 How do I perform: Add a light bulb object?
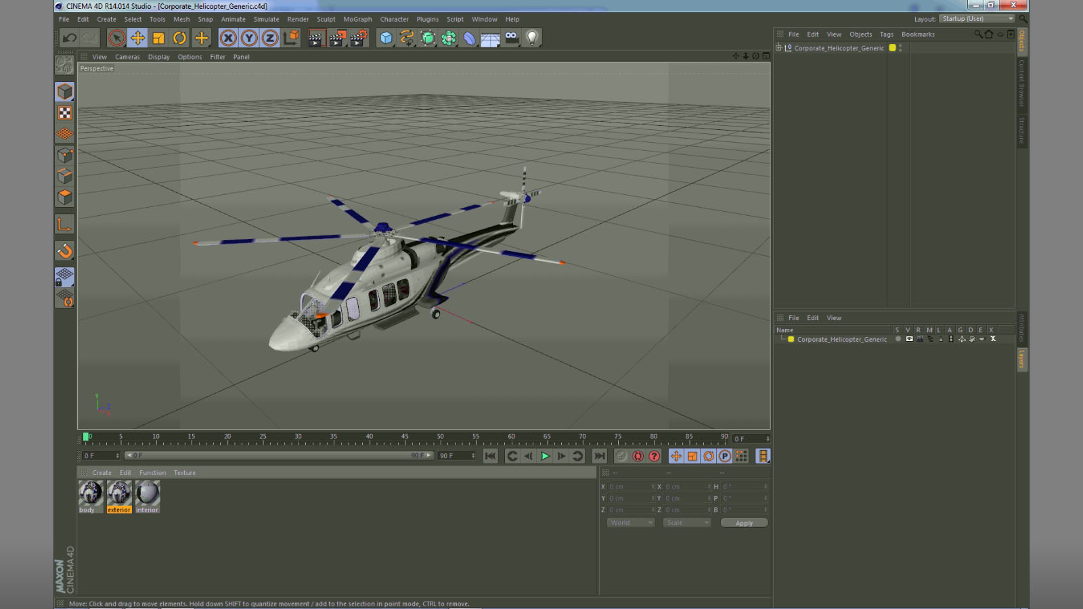click(532, 38)
